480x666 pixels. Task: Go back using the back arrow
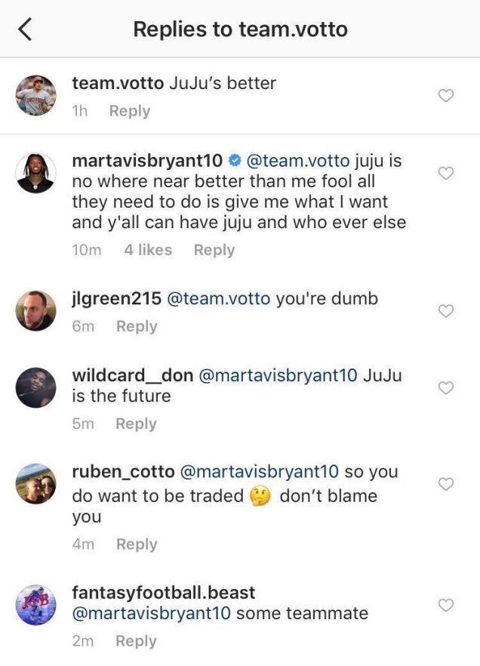[26, 29]
